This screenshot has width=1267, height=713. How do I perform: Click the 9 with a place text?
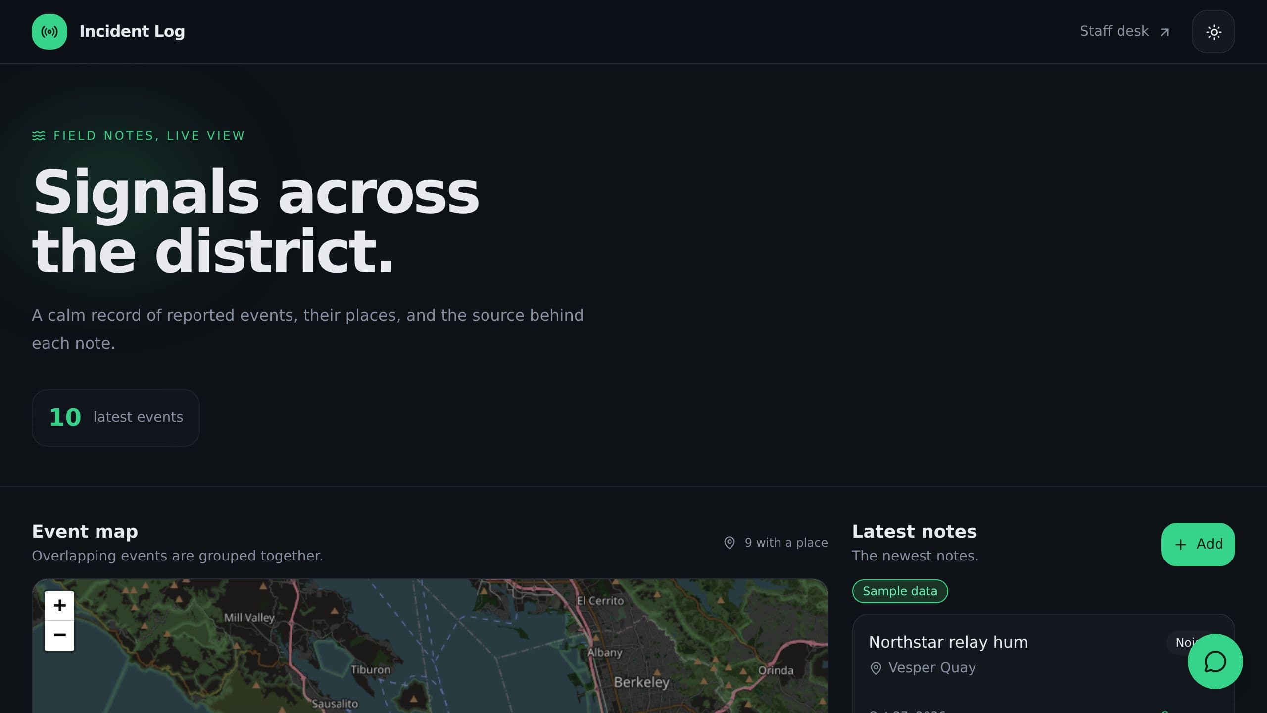pyautogui.click(x=786, y=543)
